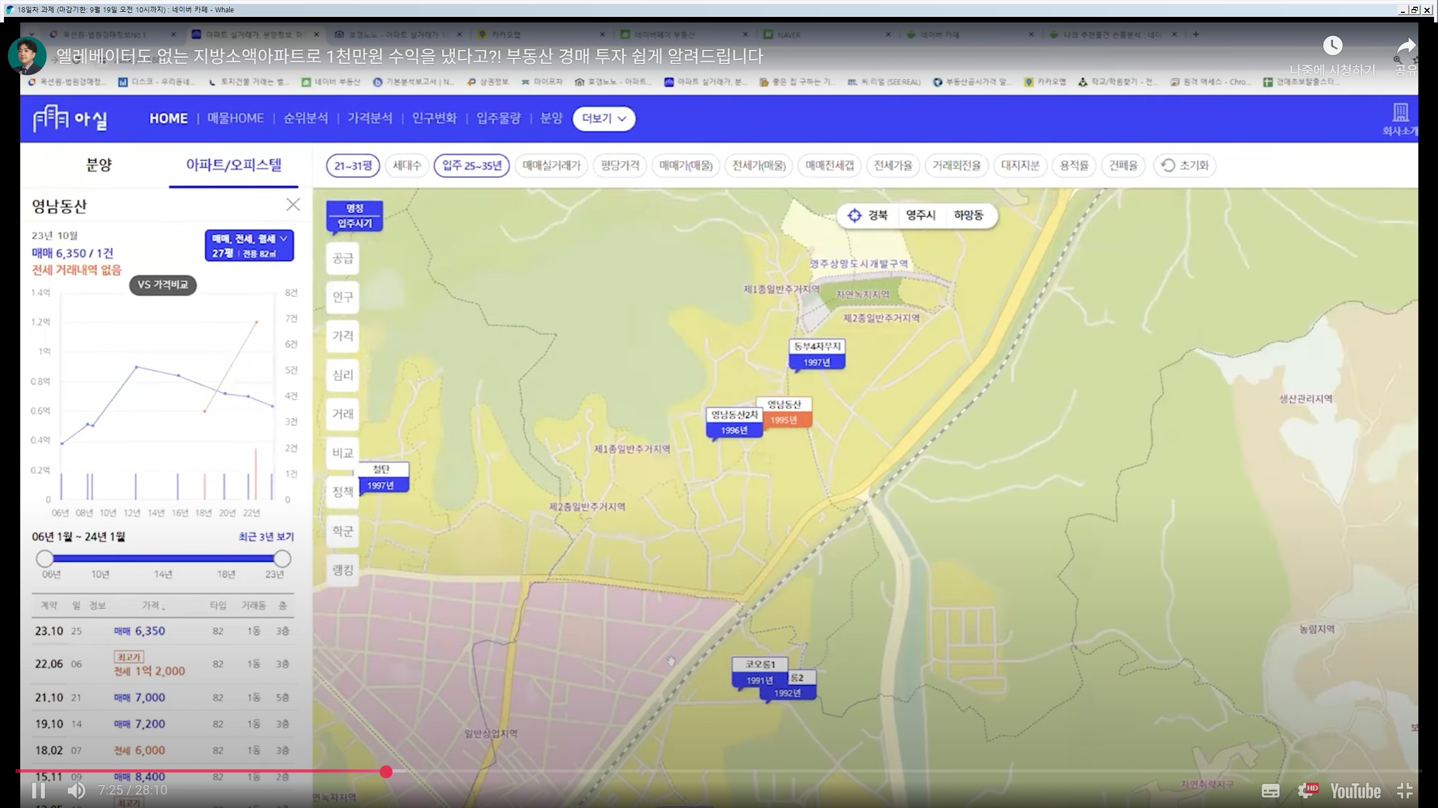Pause the YouTube video
The height and width of the screenshot is (808, 1438).
38,791
